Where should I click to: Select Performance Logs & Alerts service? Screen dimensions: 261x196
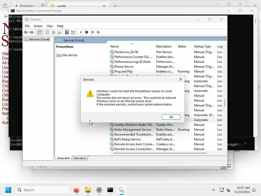(x=166, y=62)
